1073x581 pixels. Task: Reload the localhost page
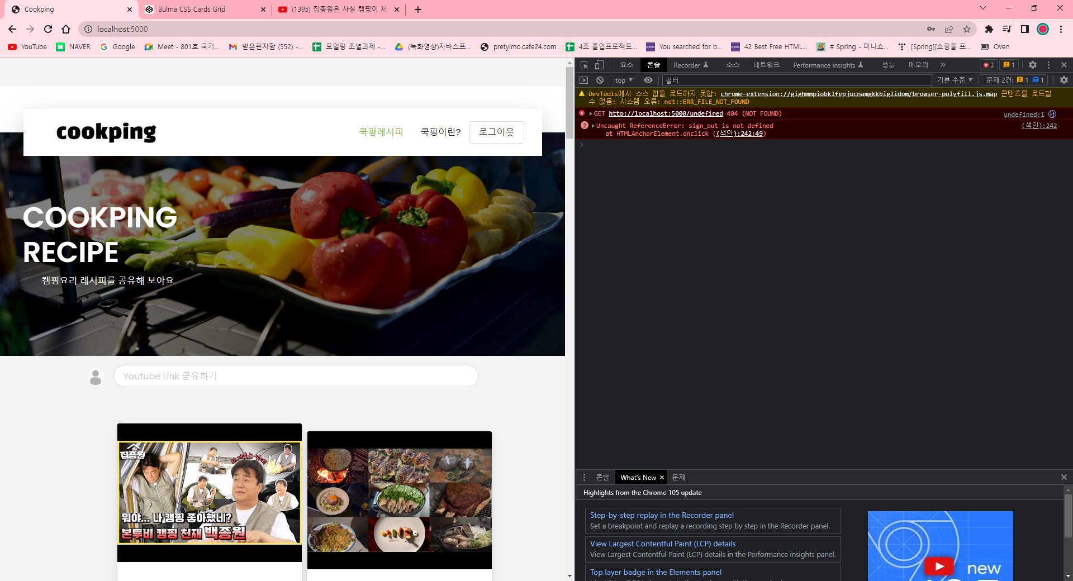point(48,29)
